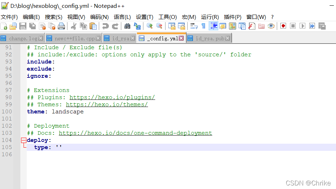Switch to the change.log tab
This screenshot has height=189, width=336.
[23, 39]
